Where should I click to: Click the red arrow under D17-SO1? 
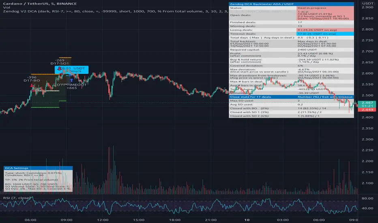(x=60, y=69)
